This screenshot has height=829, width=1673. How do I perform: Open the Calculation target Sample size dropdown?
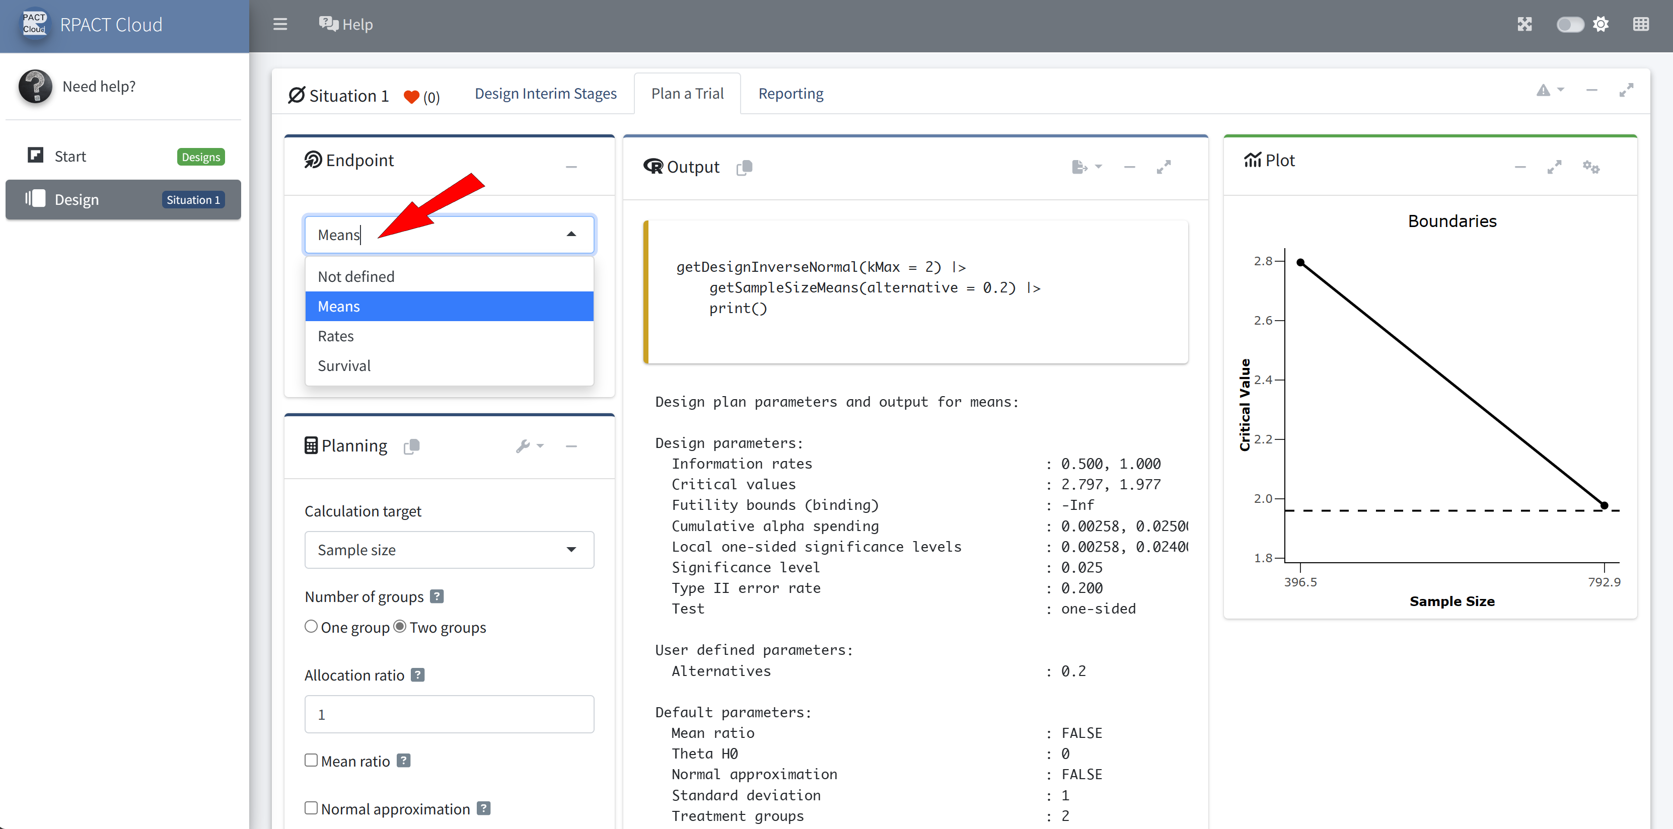449,550
